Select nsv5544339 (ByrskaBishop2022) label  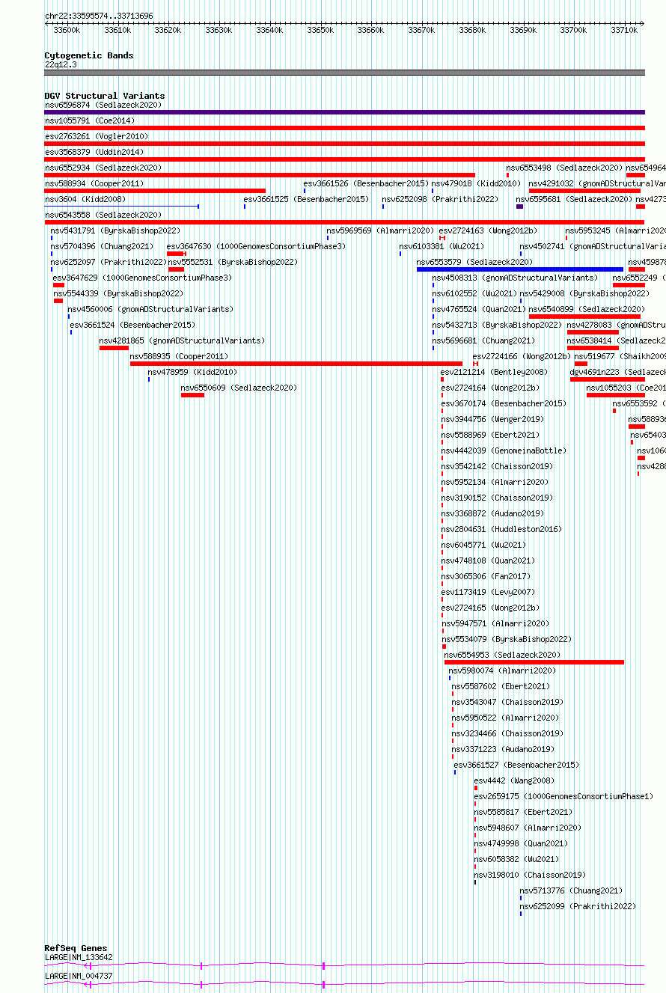pyautogui.click(x=118, y=293)
